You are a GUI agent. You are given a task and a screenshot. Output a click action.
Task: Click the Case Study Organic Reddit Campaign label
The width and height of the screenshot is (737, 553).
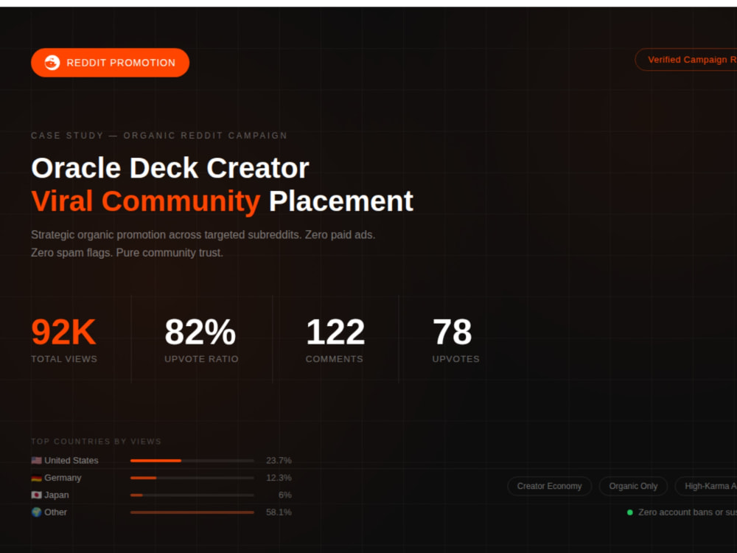(x=159, y=136)
